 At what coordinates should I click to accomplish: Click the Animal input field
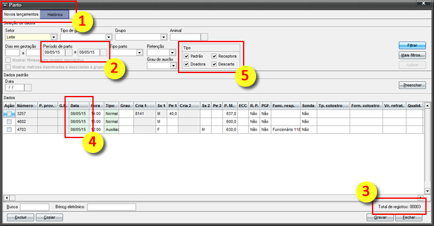185,37
